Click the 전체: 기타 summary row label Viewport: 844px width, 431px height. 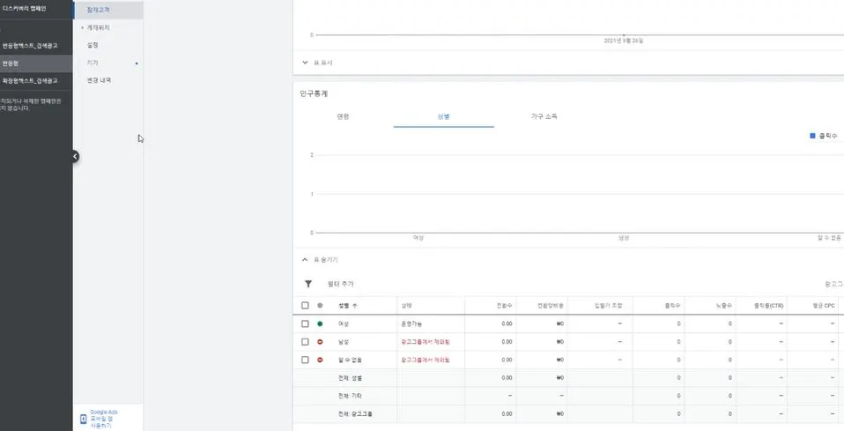(x=351, y=396)
